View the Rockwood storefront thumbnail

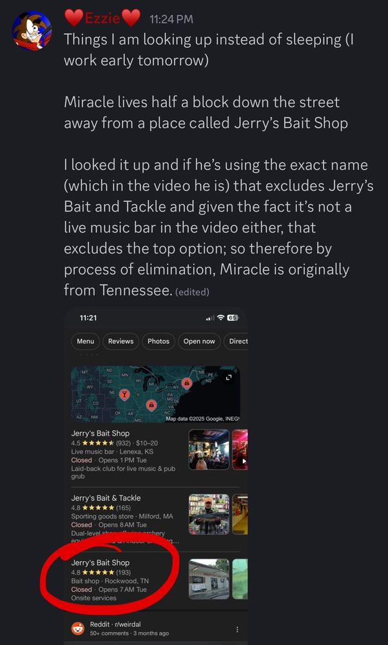coord(209,579)
